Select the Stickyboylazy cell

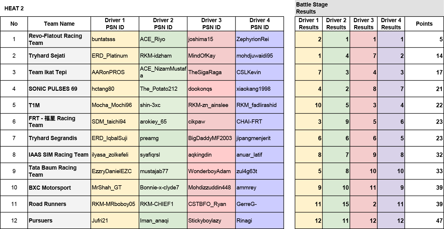click(211, 221)
